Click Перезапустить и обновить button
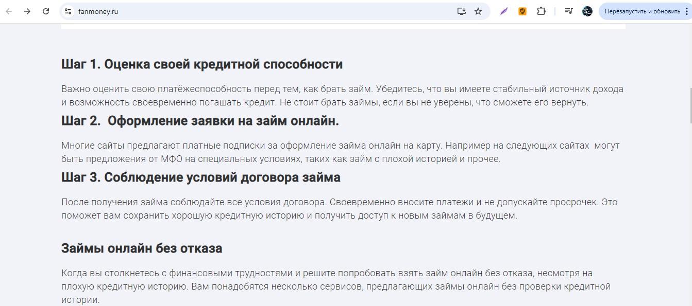Image resolution: width=692 pixels, height=306 pixels. (x=643, y=11)
